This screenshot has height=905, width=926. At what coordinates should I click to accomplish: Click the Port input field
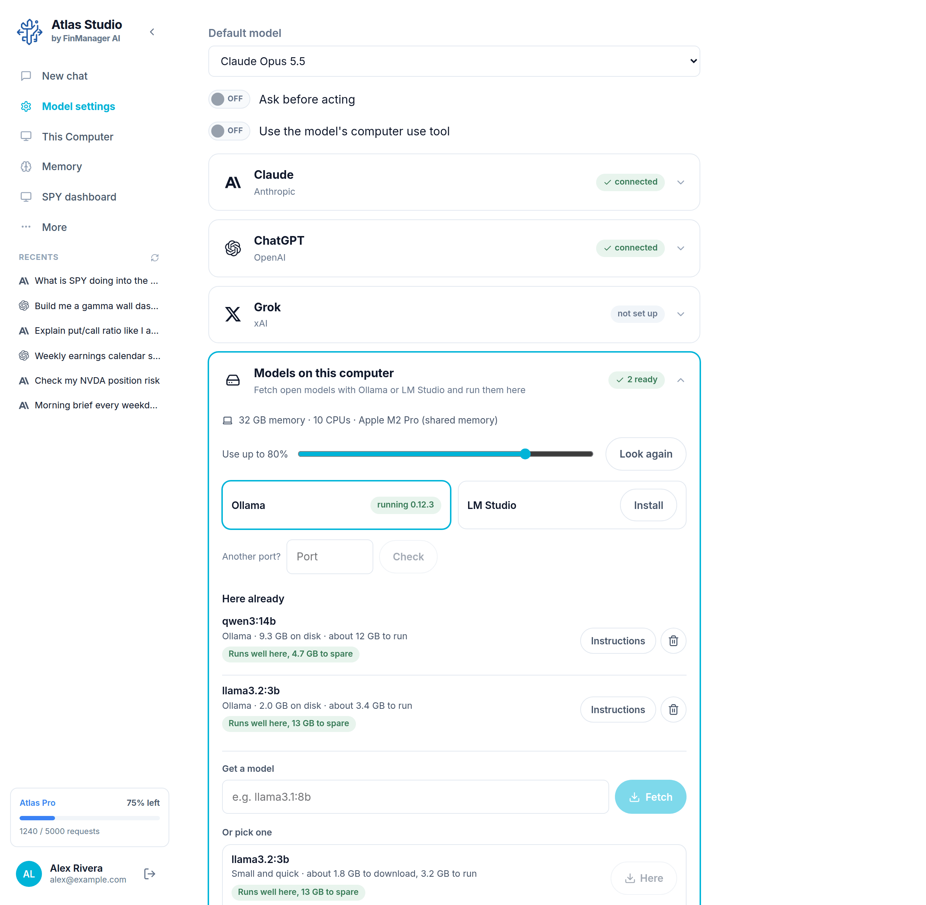point(330,557)
